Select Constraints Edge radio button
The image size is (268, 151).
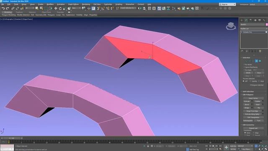point(254,133)
